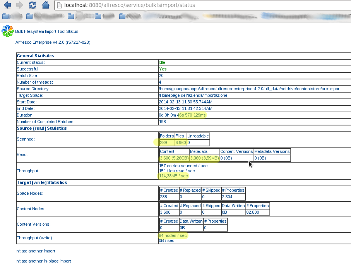Click the highlighted "84 nodes / sec" write throughput

pyautogui.click(x=173, y=235)
